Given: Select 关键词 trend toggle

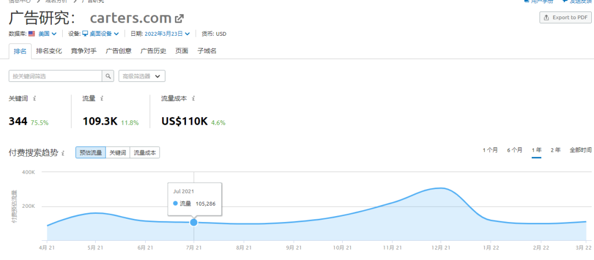Looking at the screenshot, I should [x=118, y=153].
